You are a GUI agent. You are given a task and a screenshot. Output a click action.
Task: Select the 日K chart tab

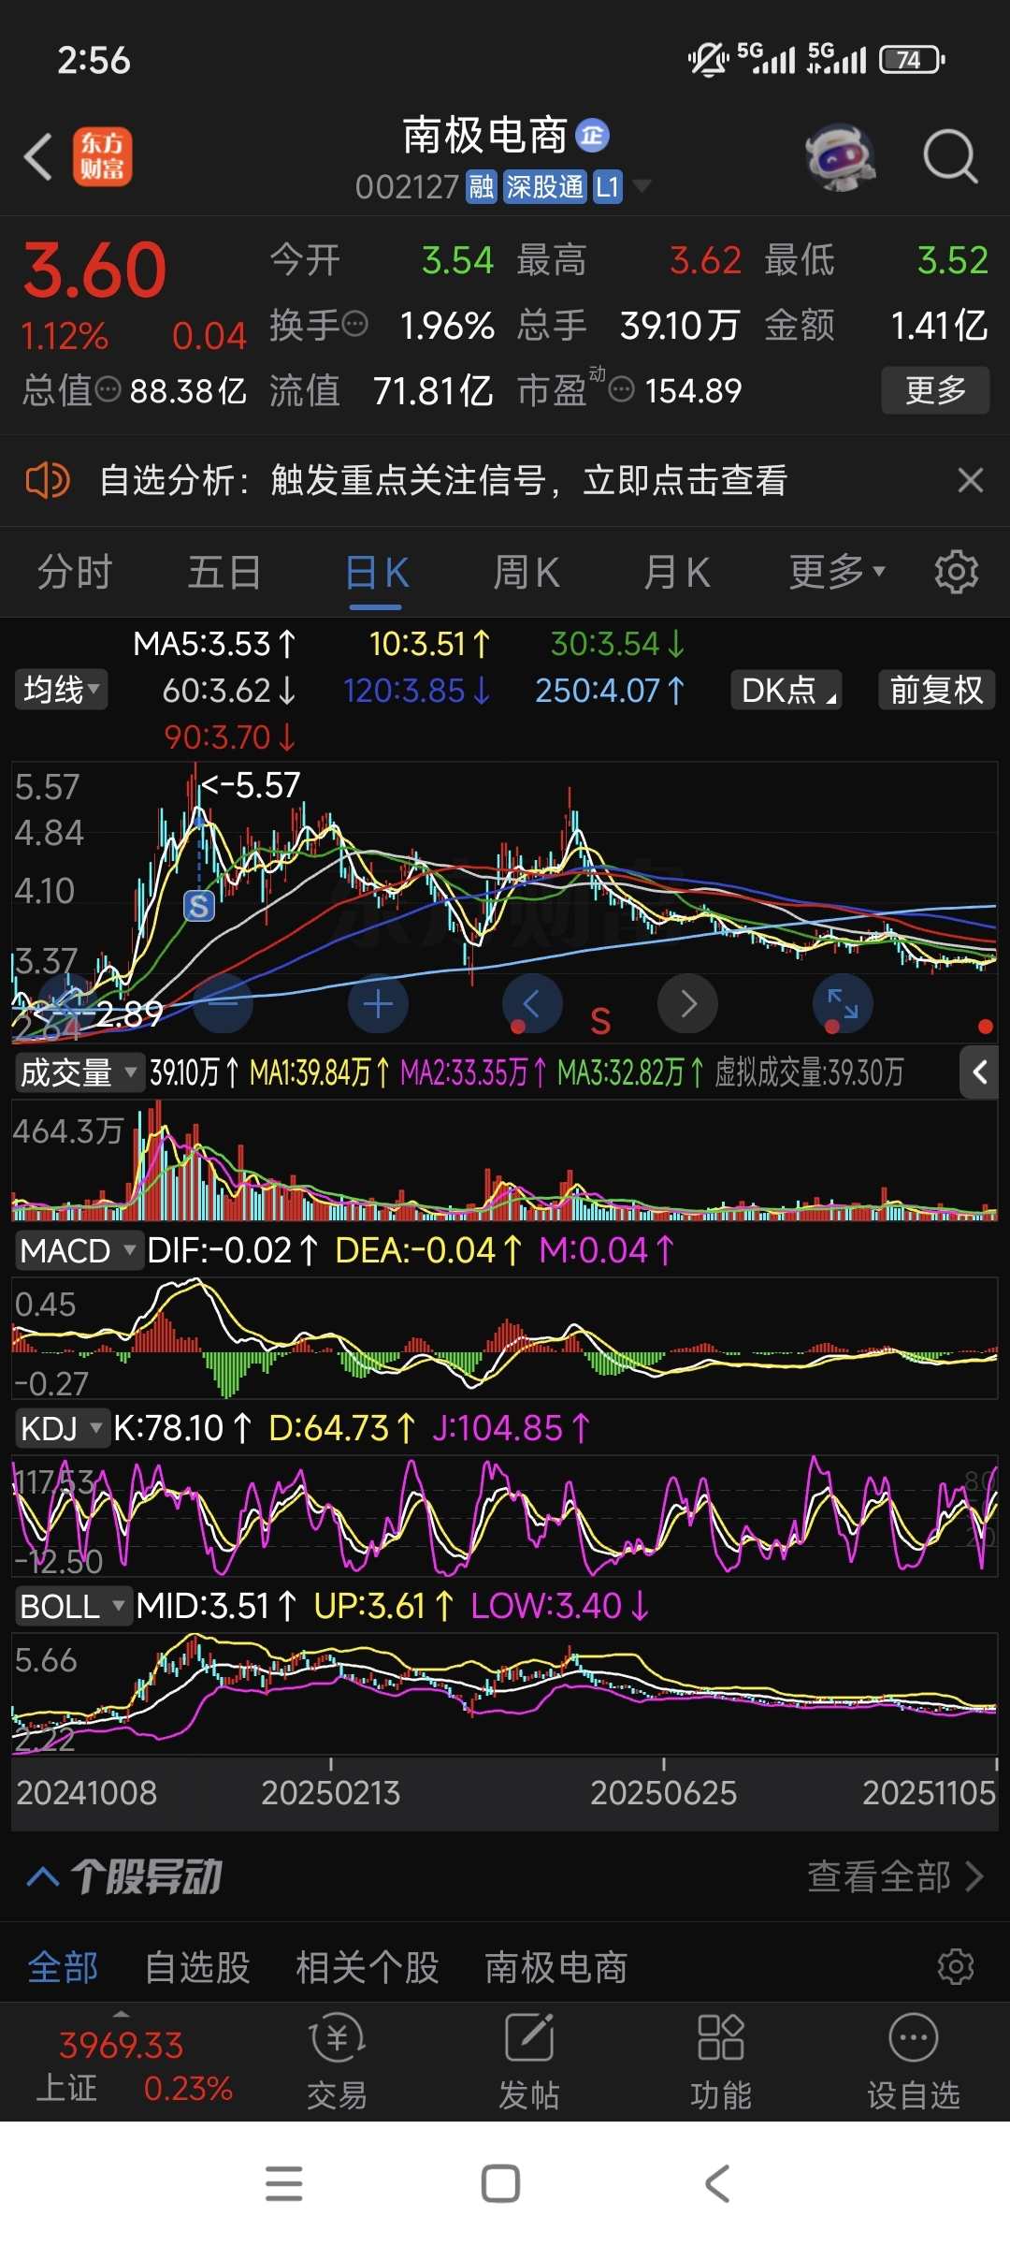(376, 572)
